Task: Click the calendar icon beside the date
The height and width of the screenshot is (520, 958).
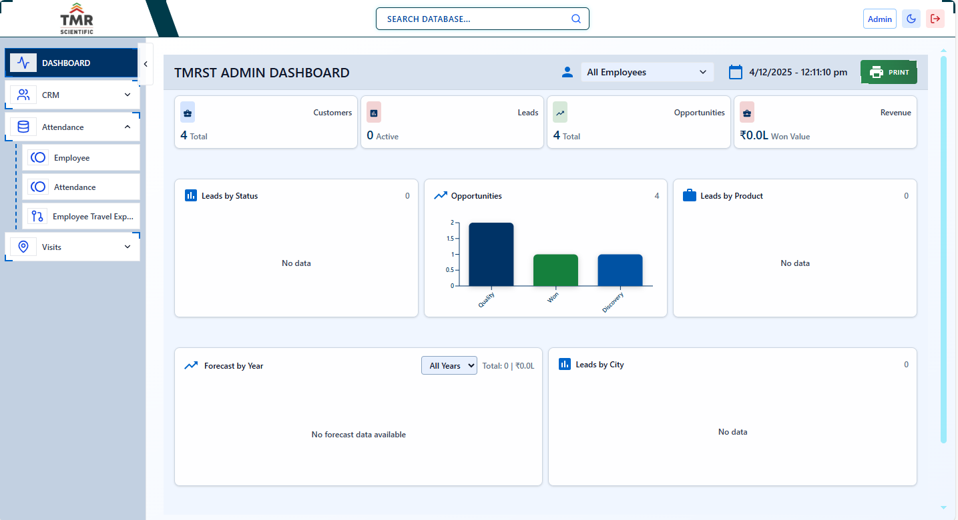Action: 735,72
